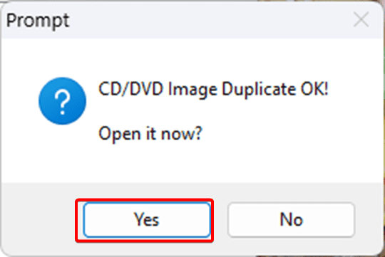Click the word Prompt in the title
385x257 pixels.
(38, 21)
